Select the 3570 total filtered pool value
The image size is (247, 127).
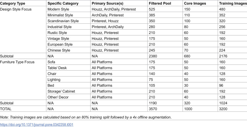pyautogui.click(x=153, y=109)
